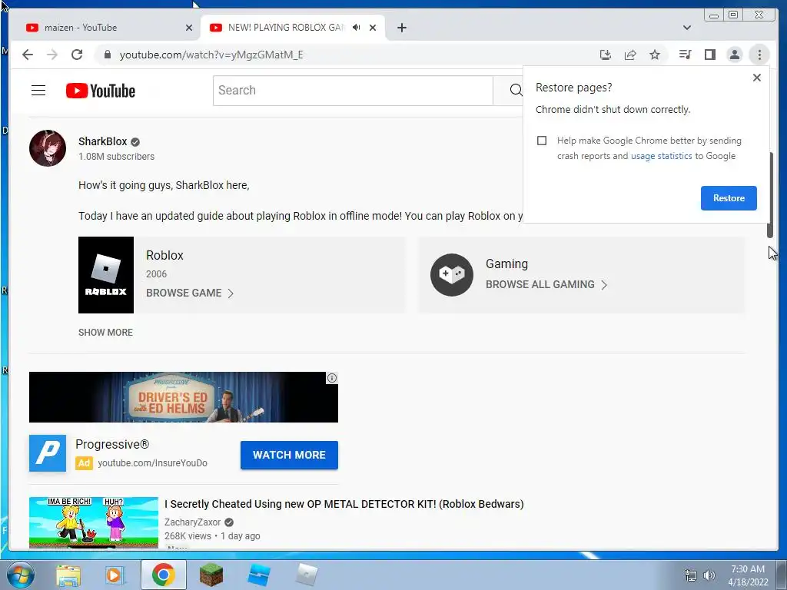
Task: Launch Windows Media Player from taskbar
Action: pyautogui.click(x=115, y=575)
